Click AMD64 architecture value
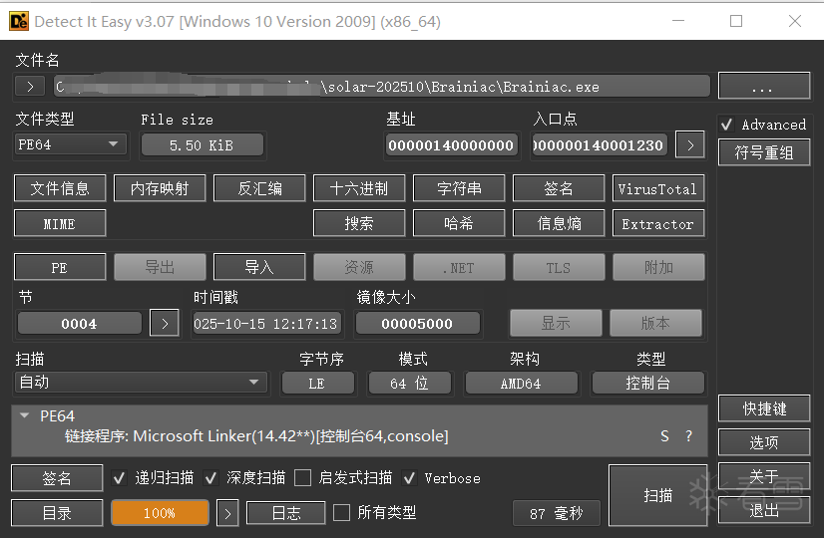 point(521,384)
